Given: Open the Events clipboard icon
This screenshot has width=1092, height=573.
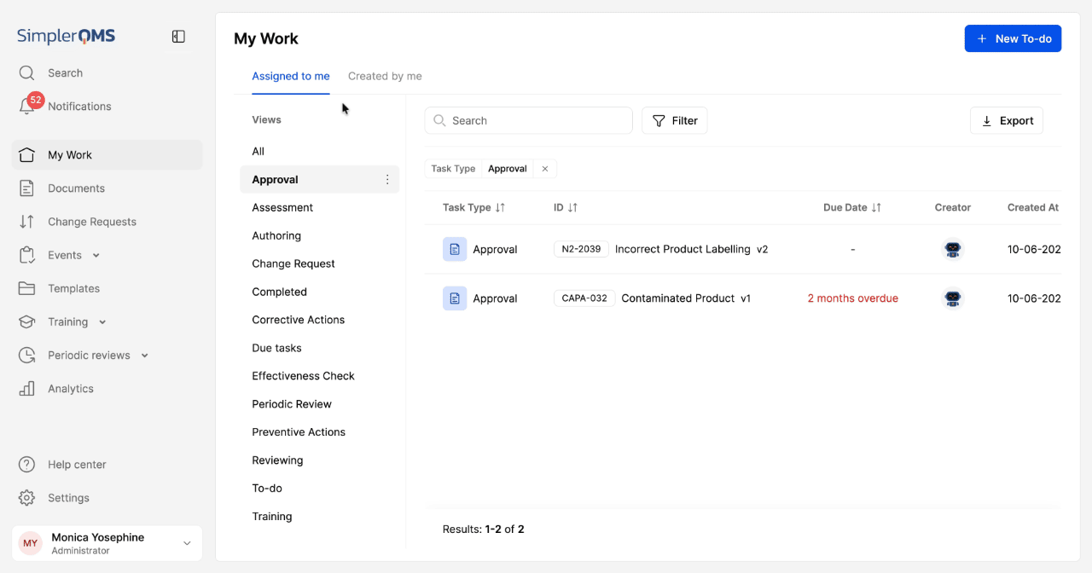Looking at the screenshot, I should [x=26, y=255].
